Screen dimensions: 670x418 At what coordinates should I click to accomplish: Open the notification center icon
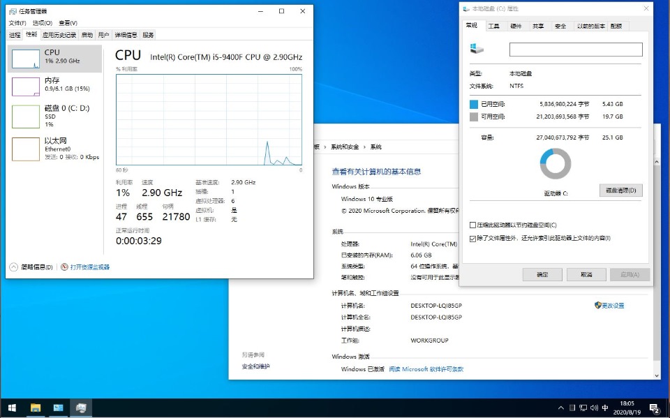tap(654, 408)
